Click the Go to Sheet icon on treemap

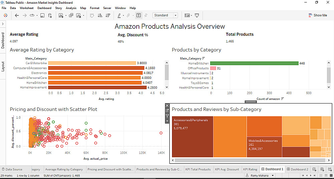[x=167, y=111]
